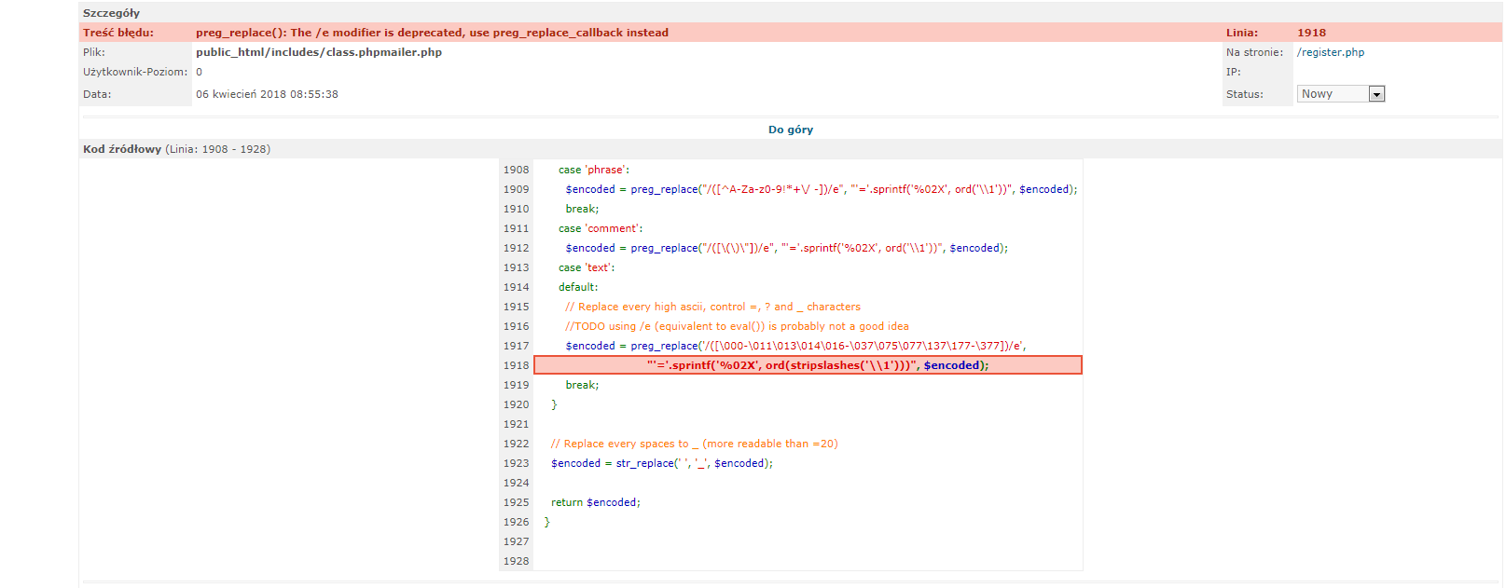
Task: Click the preg_replace deprecated error message
Action: pos(432,33)
